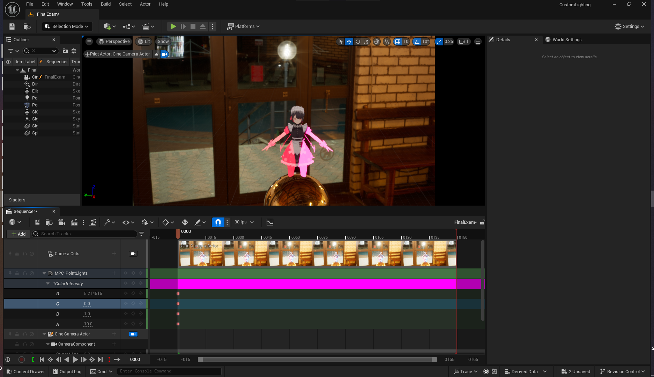654x377 pixels.
Task: Click the Outliner add folder icon
Action: point(65,51)
